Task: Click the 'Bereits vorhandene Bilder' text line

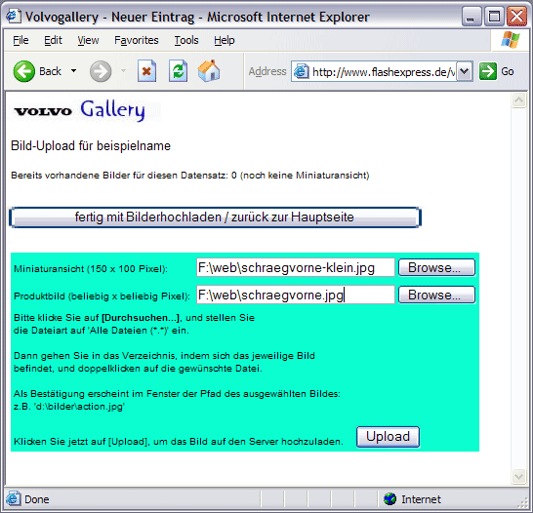Action: (x=190, y=176)
